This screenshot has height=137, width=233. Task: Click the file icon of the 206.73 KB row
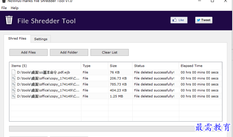[14, 78]
